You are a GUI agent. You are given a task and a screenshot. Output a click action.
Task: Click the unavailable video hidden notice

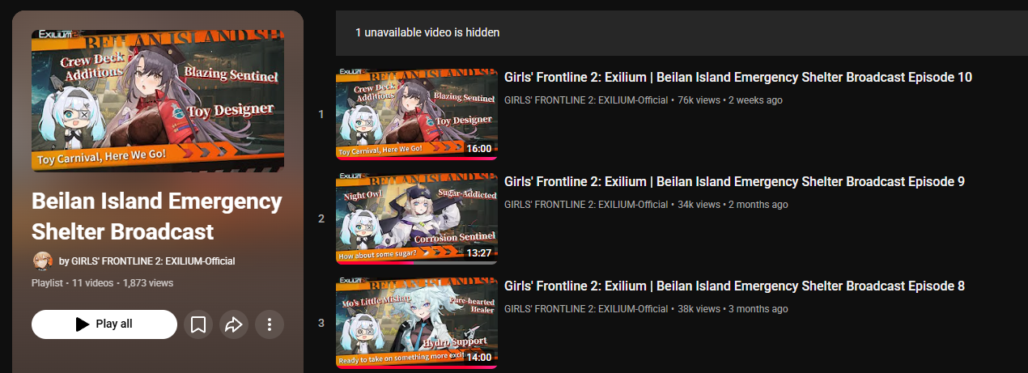click(427, 33)
